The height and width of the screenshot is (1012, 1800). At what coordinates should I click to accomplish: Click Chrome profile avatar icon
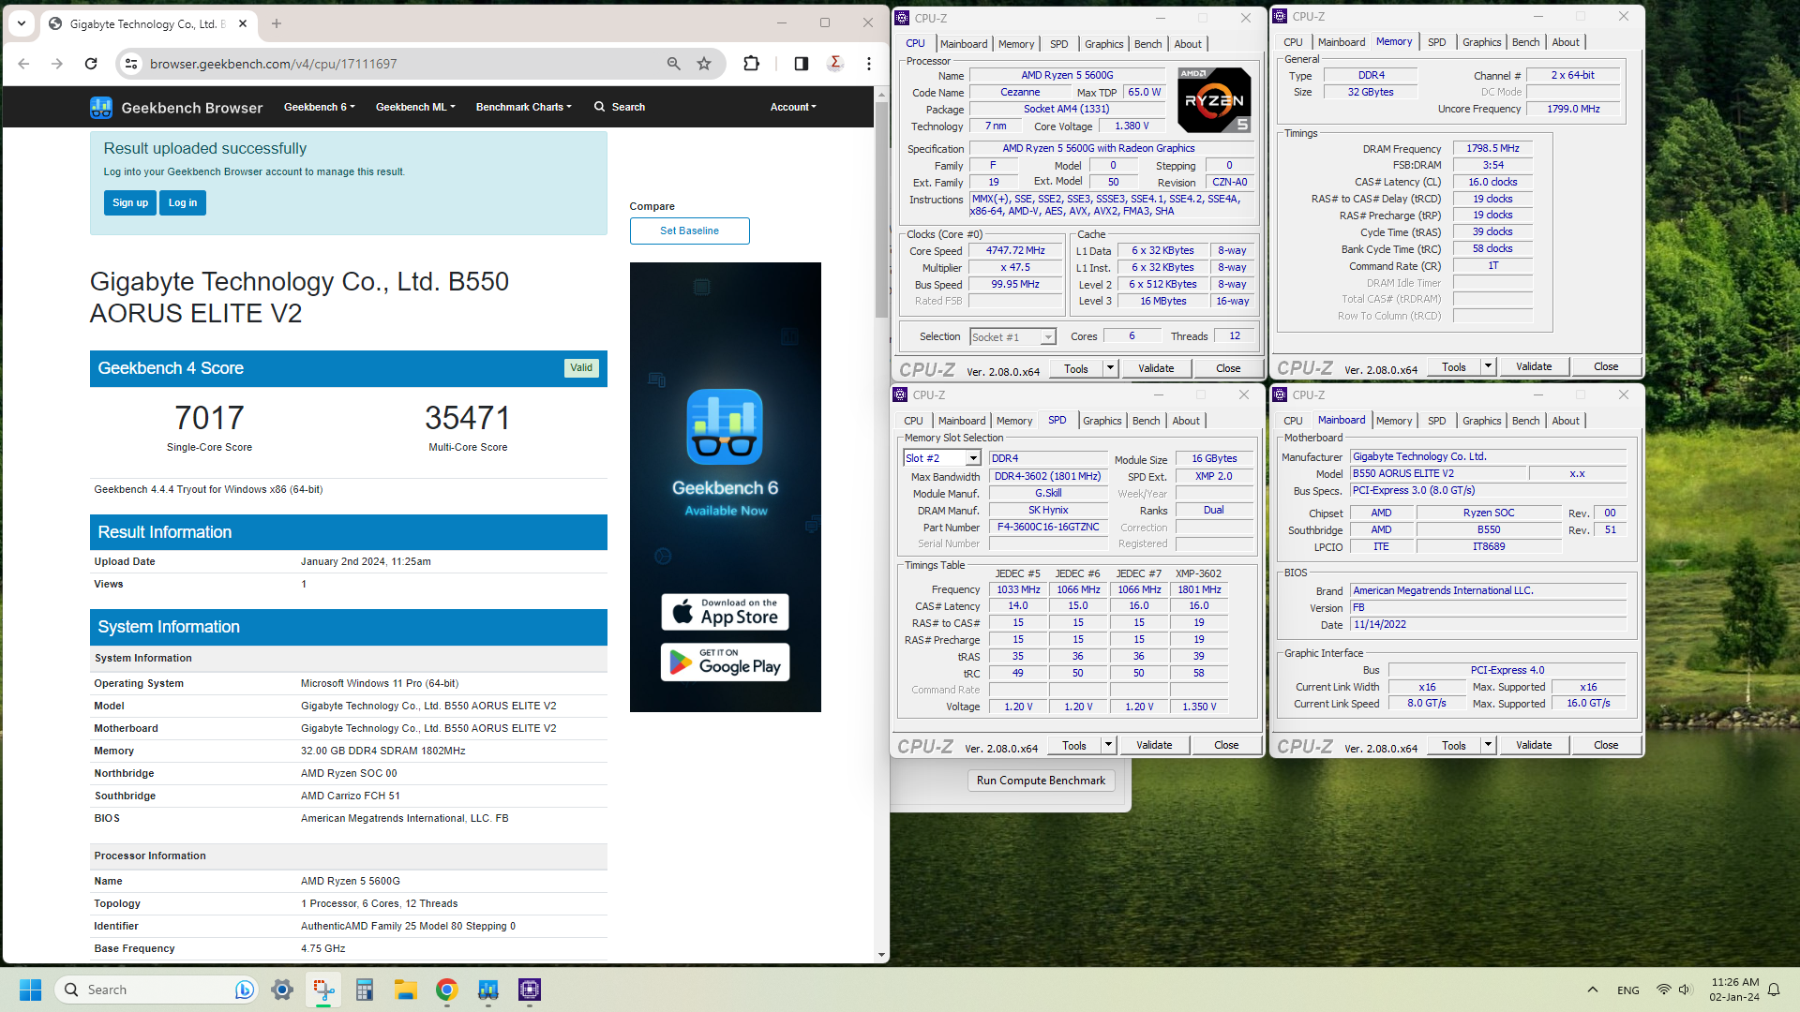(835, 64)
